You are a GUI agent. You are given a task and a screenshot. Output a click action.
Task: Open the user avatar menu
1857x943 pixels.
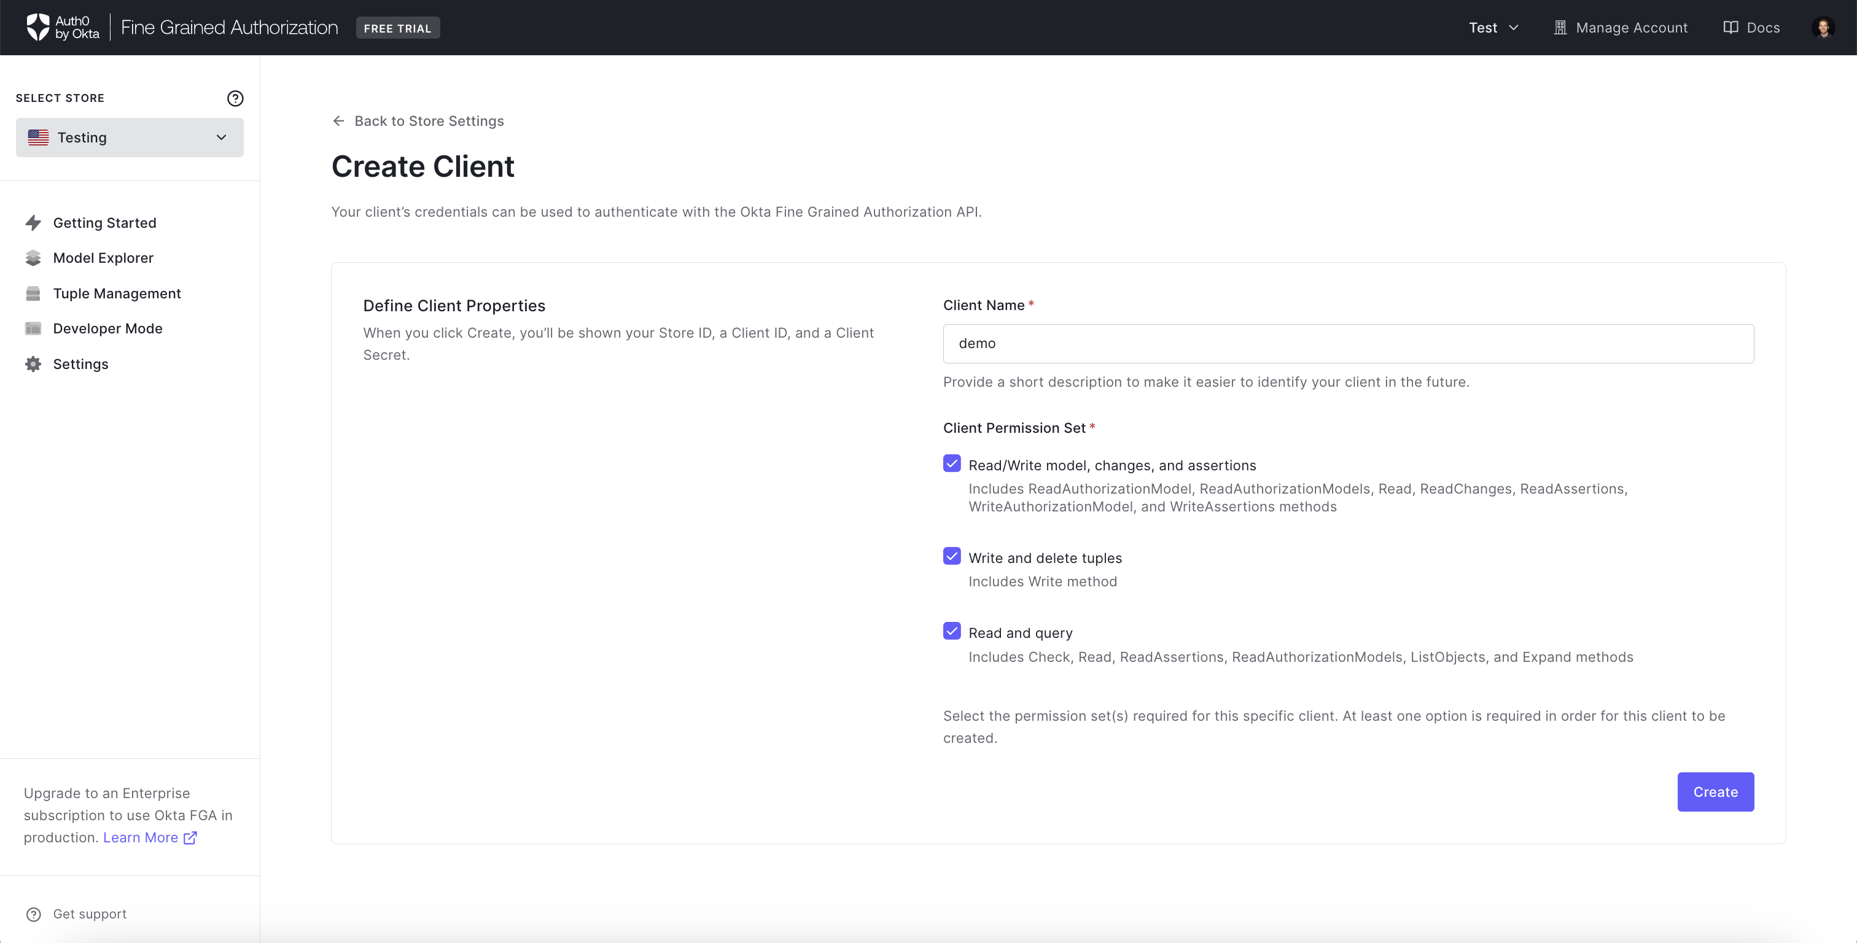(1823, 28)
